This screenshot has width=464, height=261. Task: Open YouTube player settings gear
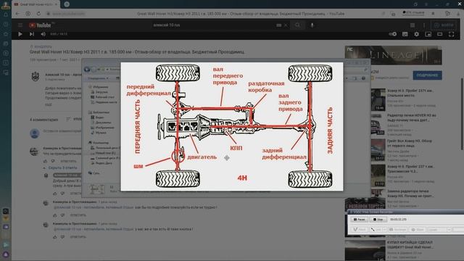(416, 34)
